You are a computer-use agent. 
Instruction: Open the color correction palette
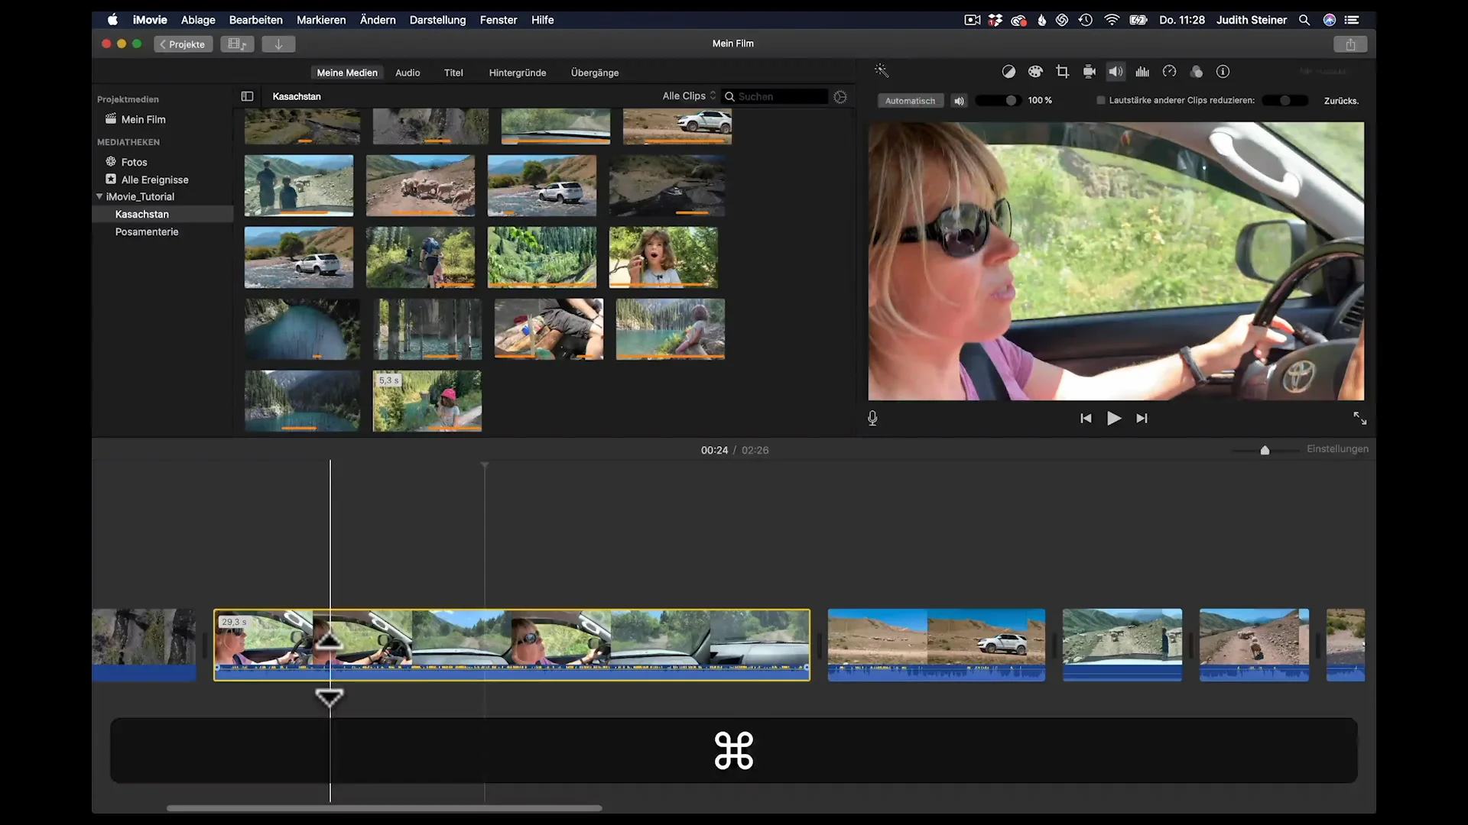point(1035,71)
